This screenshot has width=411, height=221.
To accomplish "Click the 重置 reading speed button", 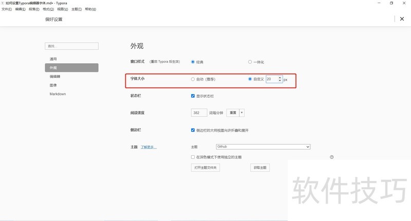I will 233,113.
